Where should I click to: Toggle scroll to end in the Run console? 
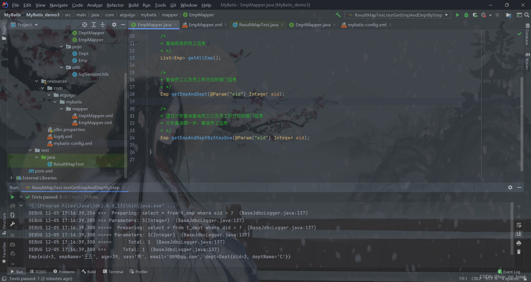519,234
